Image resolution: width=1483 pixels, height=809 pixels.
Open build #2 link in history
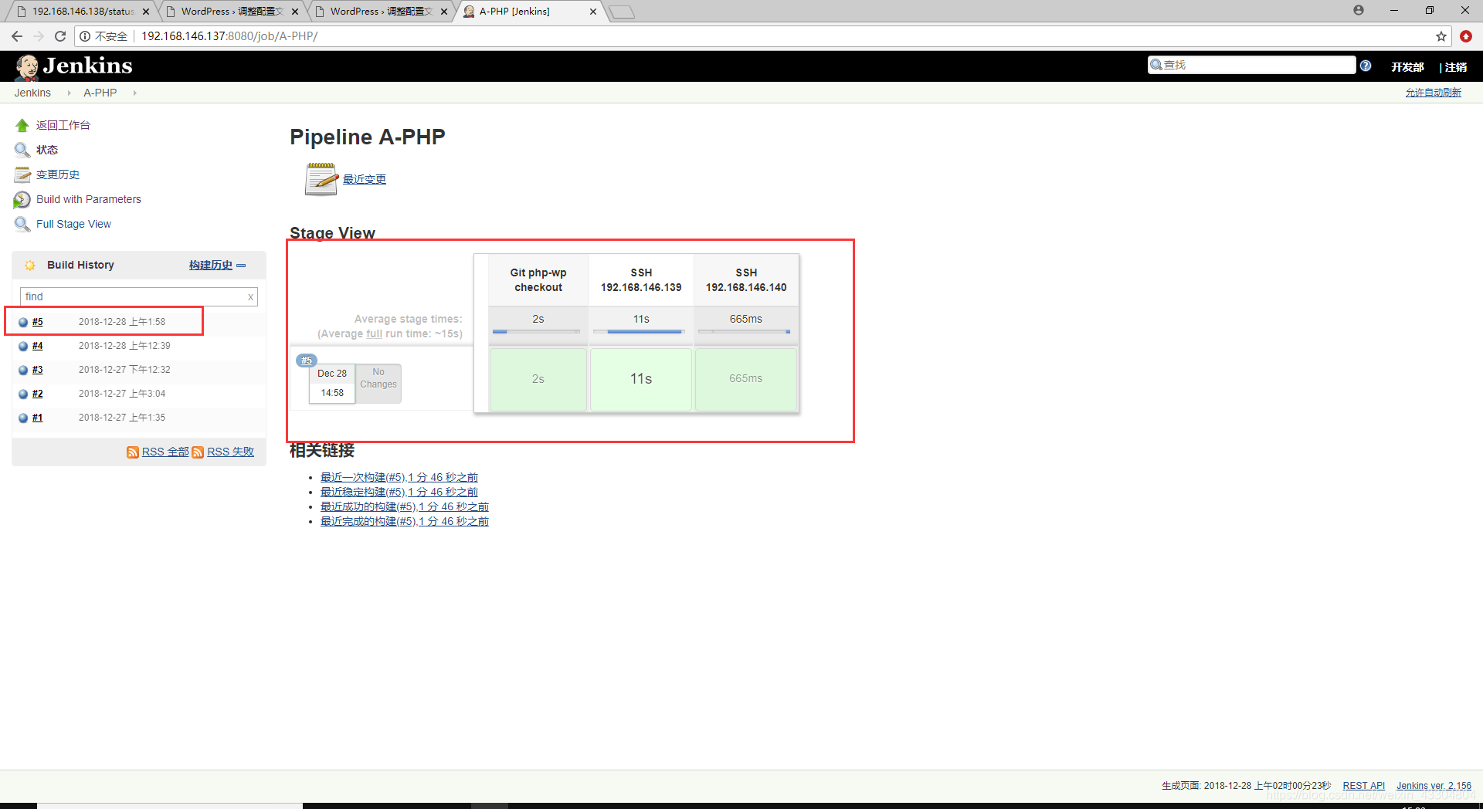pyautogui.click(x=38, y=394)
